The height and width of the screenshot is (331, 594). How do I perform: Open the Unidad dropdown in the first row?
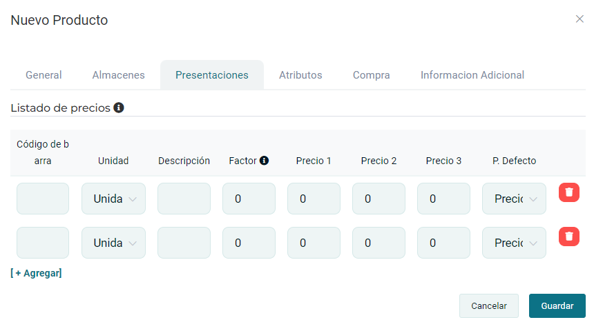click(x=113, y=199)
